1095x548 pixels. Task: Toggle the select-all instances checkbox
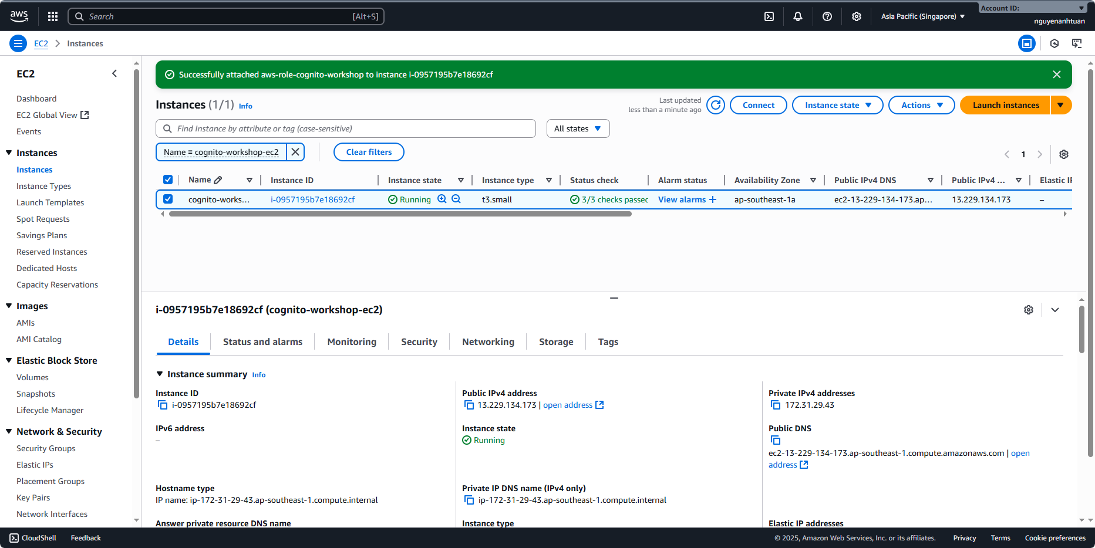click(x=168, y=180)
